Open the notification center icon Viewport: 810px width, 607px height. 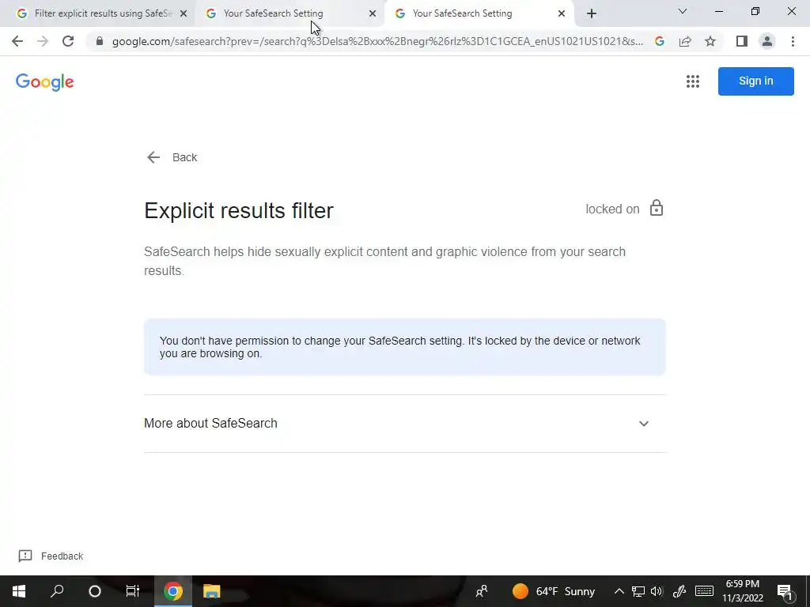pos(785,591)
